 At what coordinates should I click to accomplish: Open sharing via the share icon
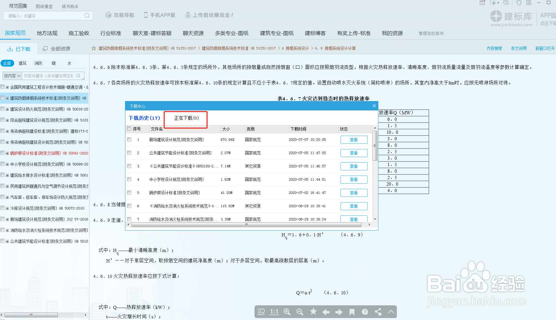click(378, 312)
